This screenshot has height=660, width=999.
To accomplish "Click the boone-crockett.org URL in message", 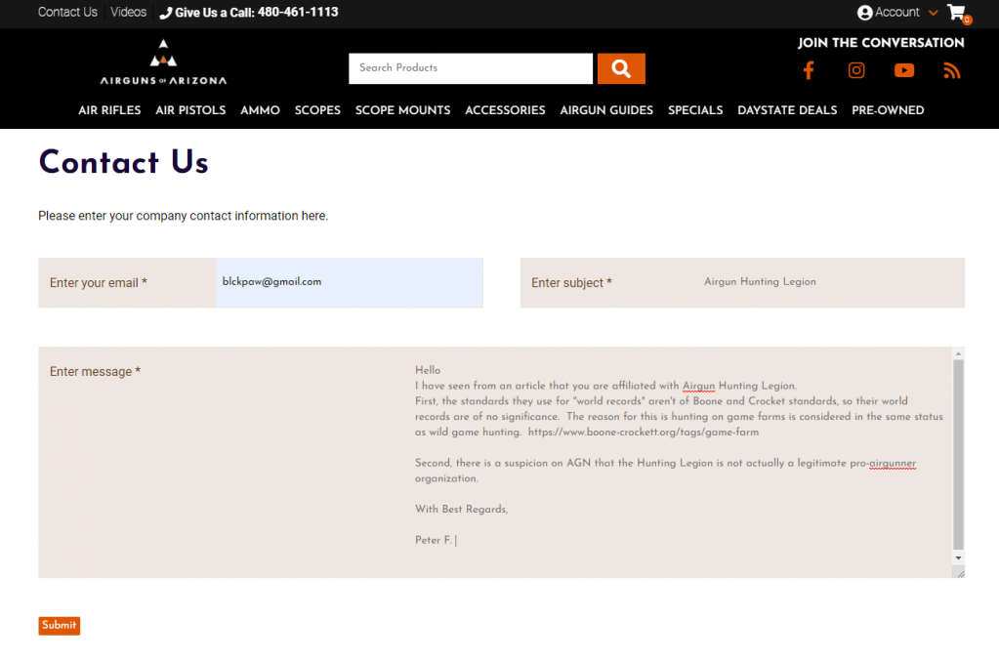I will [x=644, y=432].
